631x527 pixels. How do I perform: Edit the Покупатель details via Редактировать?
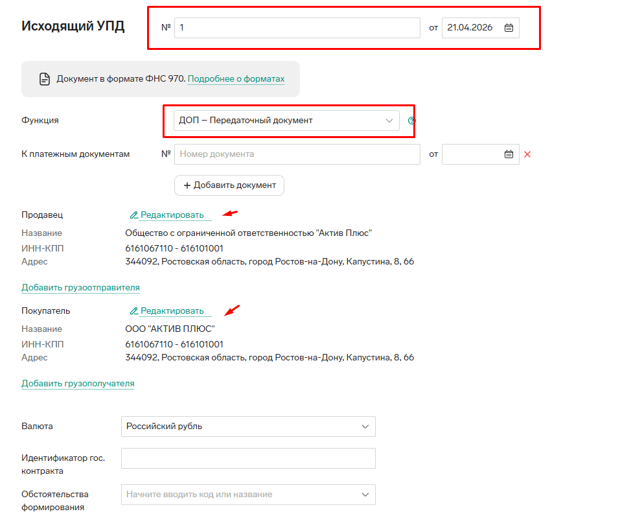171,311
